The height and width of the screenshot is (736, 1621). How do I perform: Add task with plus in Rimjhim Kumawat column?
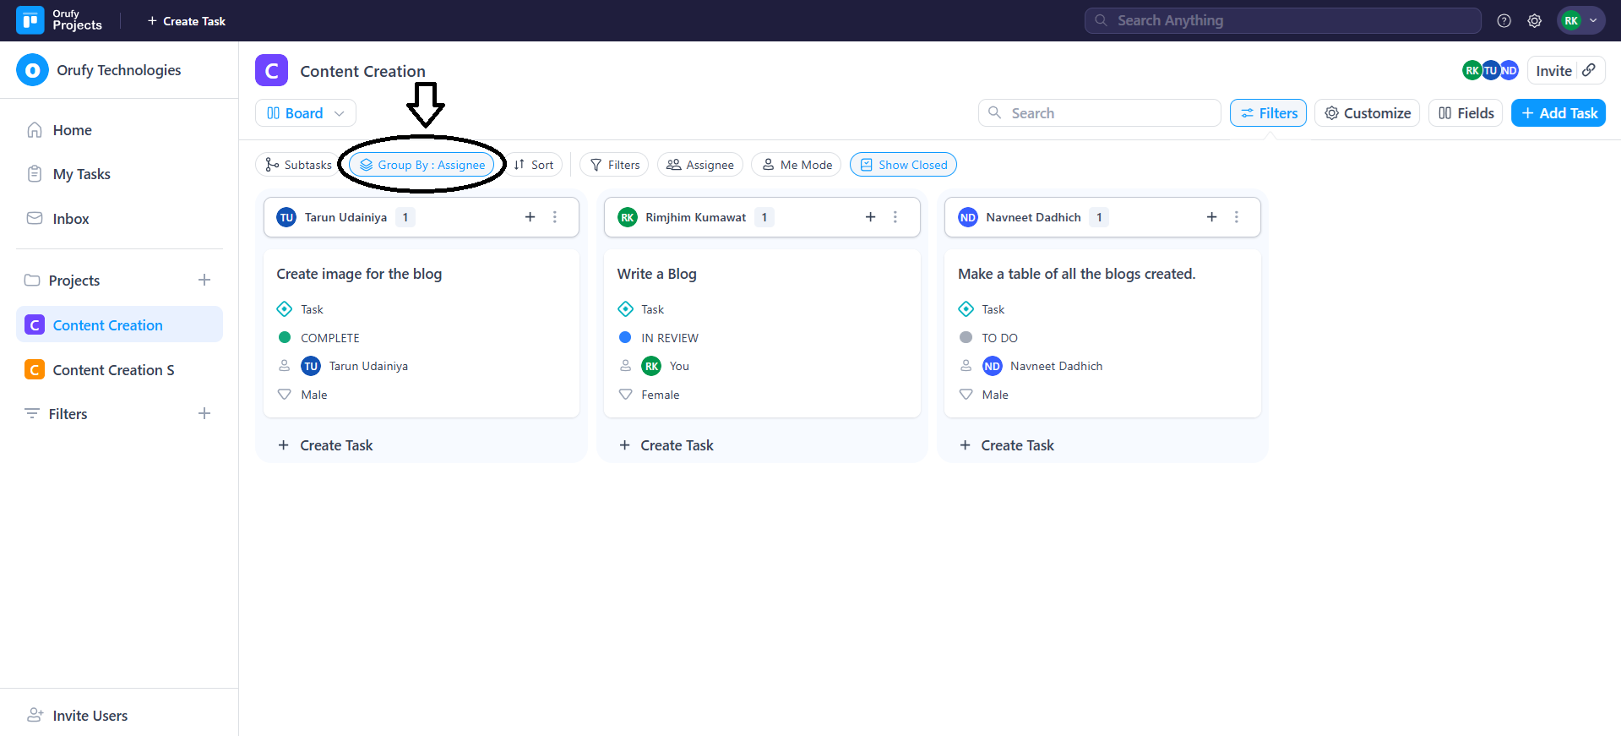(870, 217)
